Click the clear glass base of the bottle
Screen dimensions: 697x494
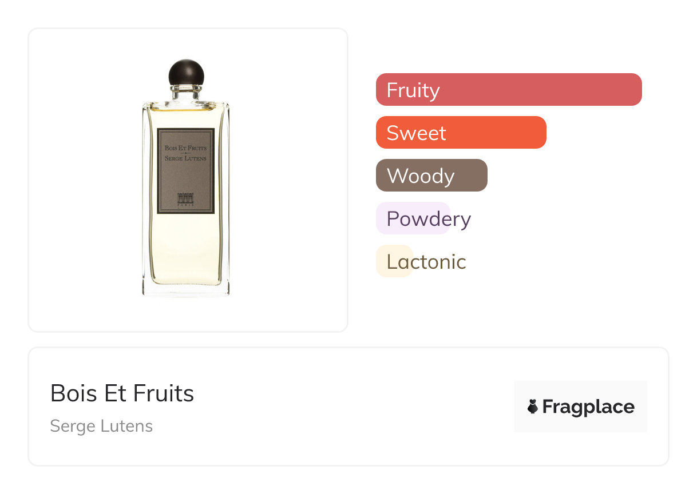click(x=186, y=290)
